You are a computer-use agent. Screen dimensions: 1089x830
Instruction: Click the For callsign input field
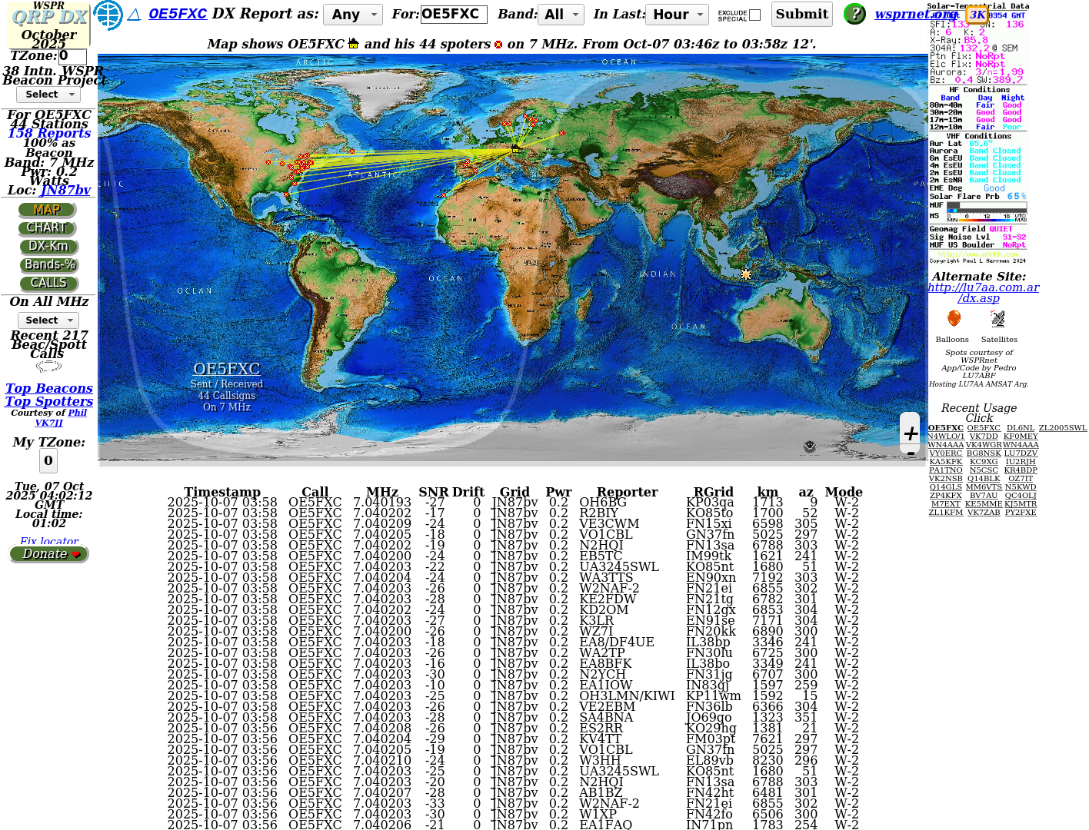tap(453, 15)
